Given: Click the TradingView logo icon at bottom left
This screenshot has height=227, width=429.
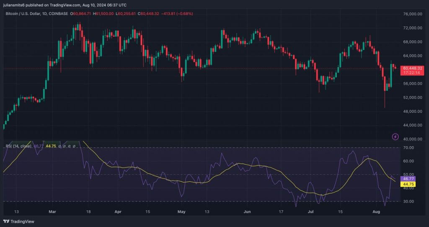Looking at the screenshot, I should 6,221.
